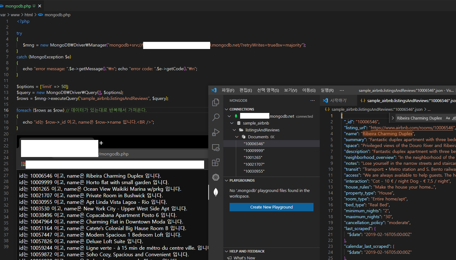Click line number 16 in PHP editor
This screenshot has width=456, height=260.
pyautogui.click(x=6, y=110)
